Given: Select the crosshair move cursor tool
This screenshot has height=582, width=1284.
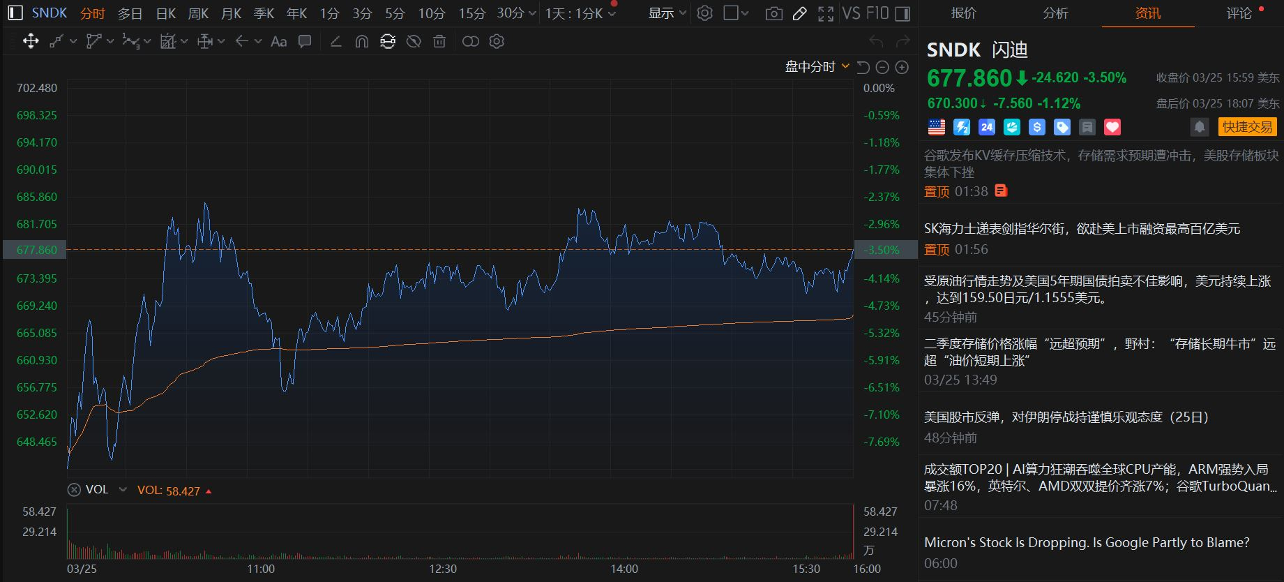Looking at the screenshot, I should (31, 41).
